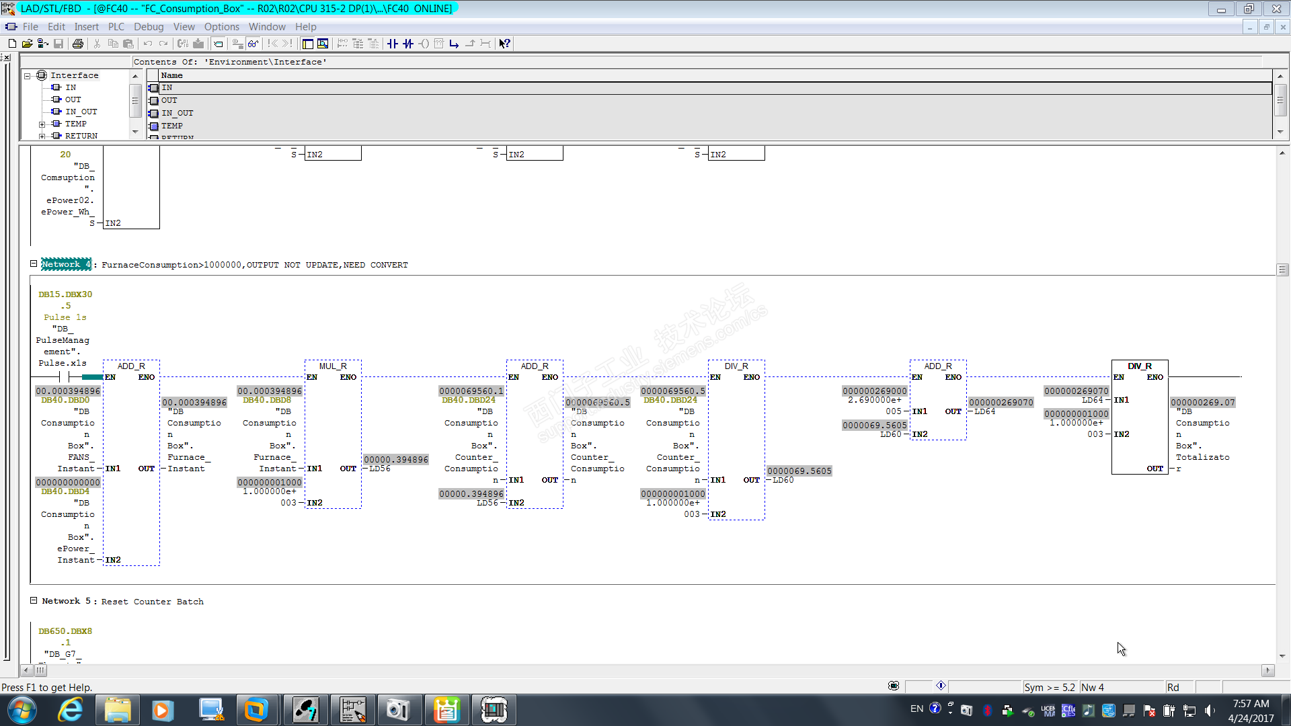Click the context Help arrow icon
This screenshot has width=1291, height=726.
tap(504, 44)
